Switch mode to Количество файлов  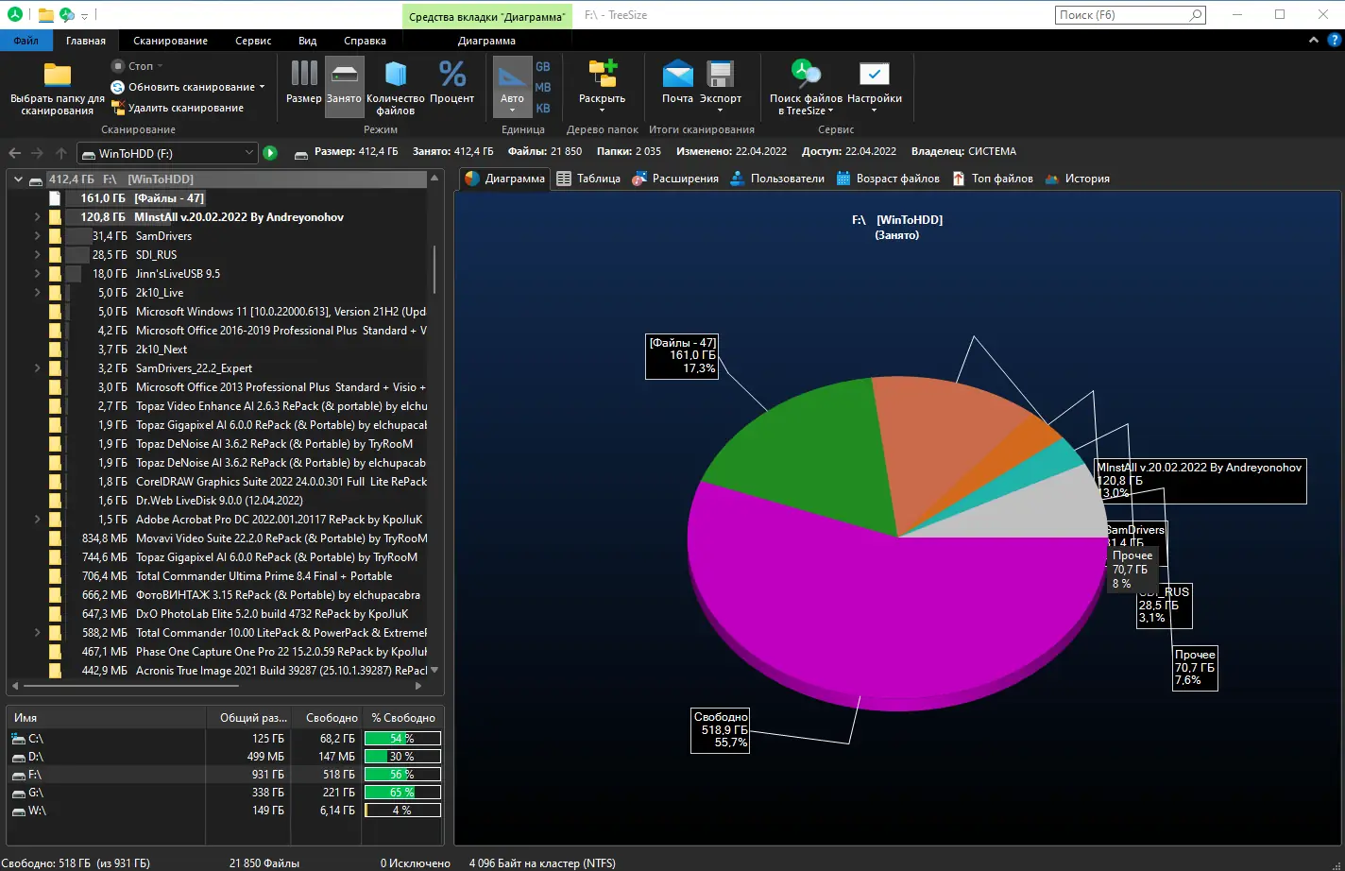tap(396, 87)
